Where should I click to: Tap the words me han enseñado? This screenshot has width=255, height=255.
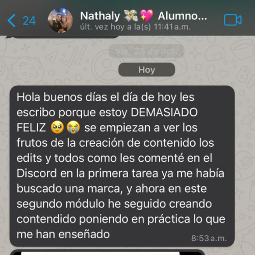click(x=63, y=235)
